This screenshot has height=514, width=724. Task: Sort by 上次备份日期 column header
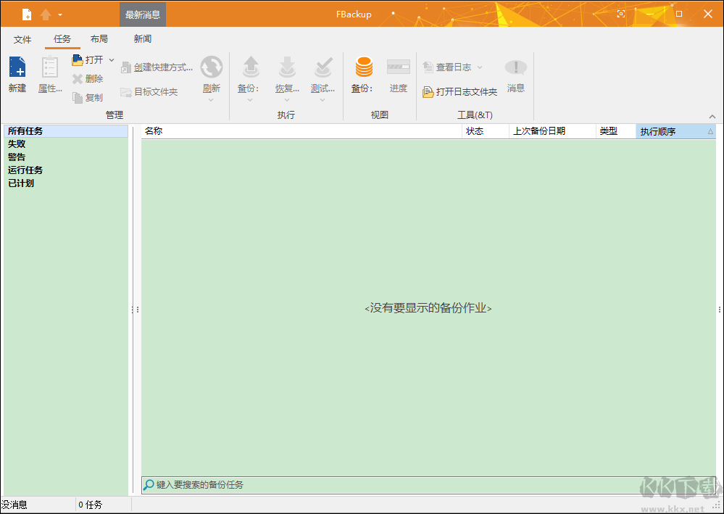click(553, 131)
